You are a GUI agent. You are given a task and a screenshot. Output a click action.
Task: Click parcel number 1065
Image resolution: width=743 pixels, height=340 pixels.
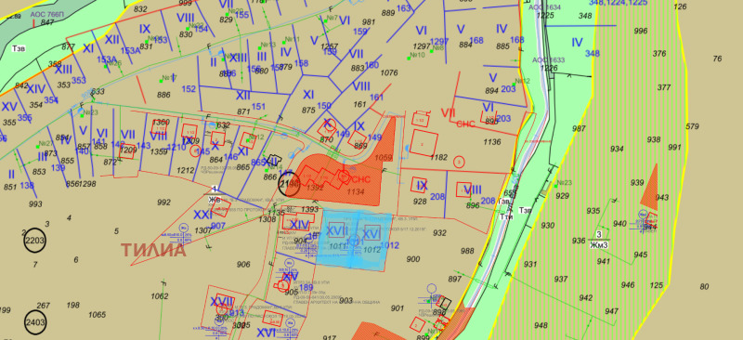(x=98, y=314)
